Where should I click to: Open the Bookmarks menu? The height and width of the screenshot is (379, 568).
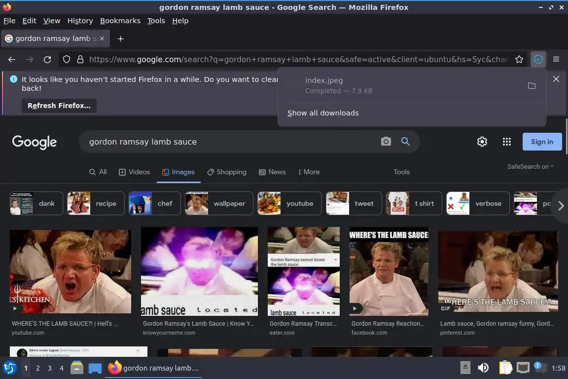[x=120, y=21]
